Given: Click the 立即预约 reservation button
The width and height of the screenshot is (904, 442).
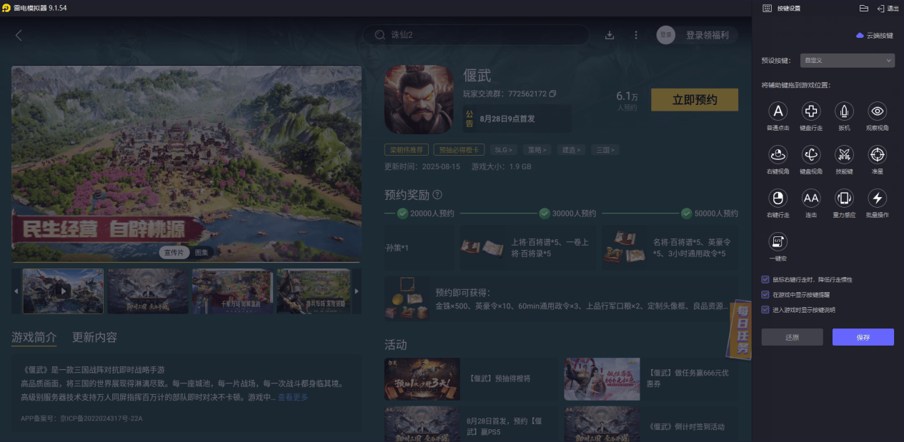Looking at the screenshot, I should [x=694, y=100].
